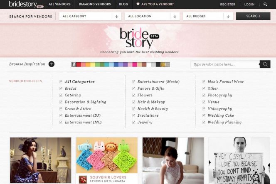Pick the dark blue color swatch
This screenshot has width=276, height=184.
(116, 64)
